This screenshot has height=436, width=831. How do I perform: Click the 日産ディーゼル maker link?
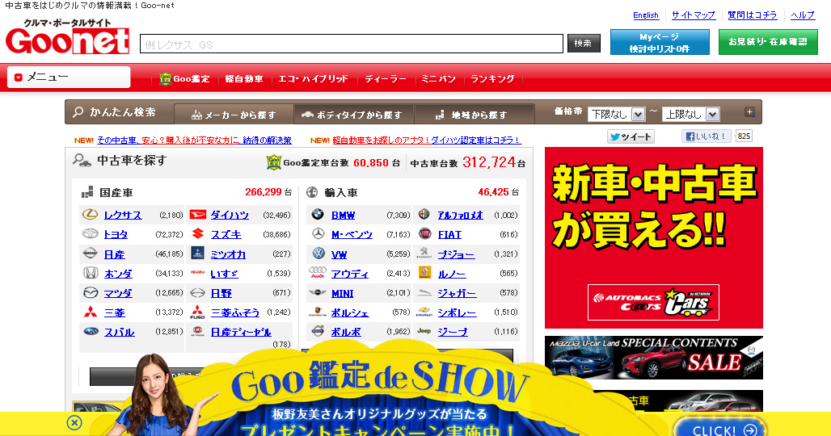pyautogui.click(x=241, y=333)
